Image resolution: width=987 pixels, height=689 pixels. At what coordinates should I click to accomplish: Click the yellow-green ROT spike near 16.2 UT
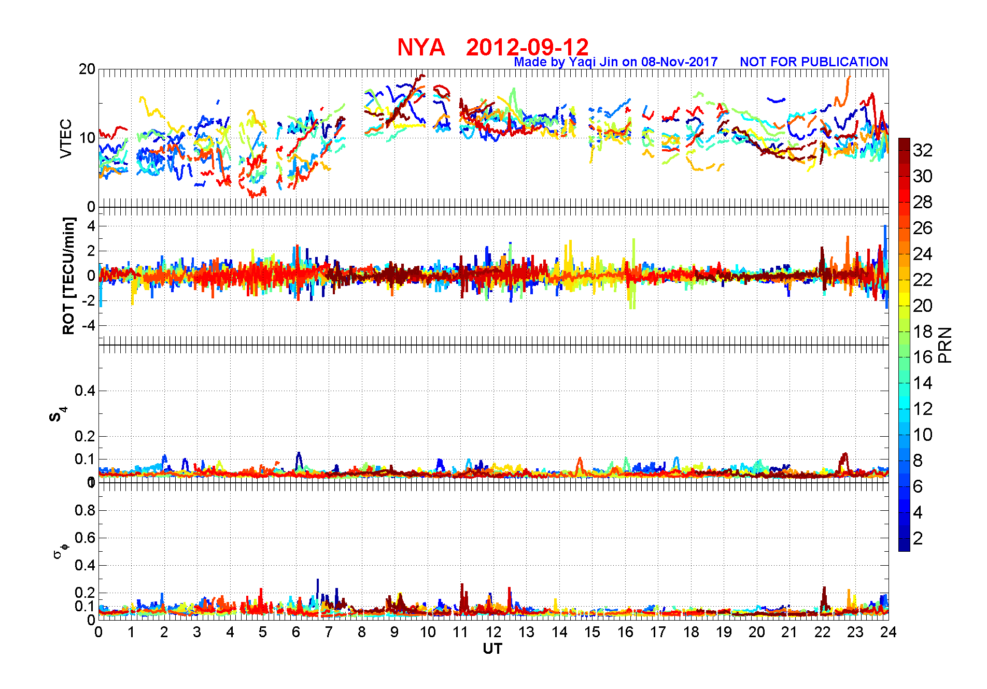(633, 274)
